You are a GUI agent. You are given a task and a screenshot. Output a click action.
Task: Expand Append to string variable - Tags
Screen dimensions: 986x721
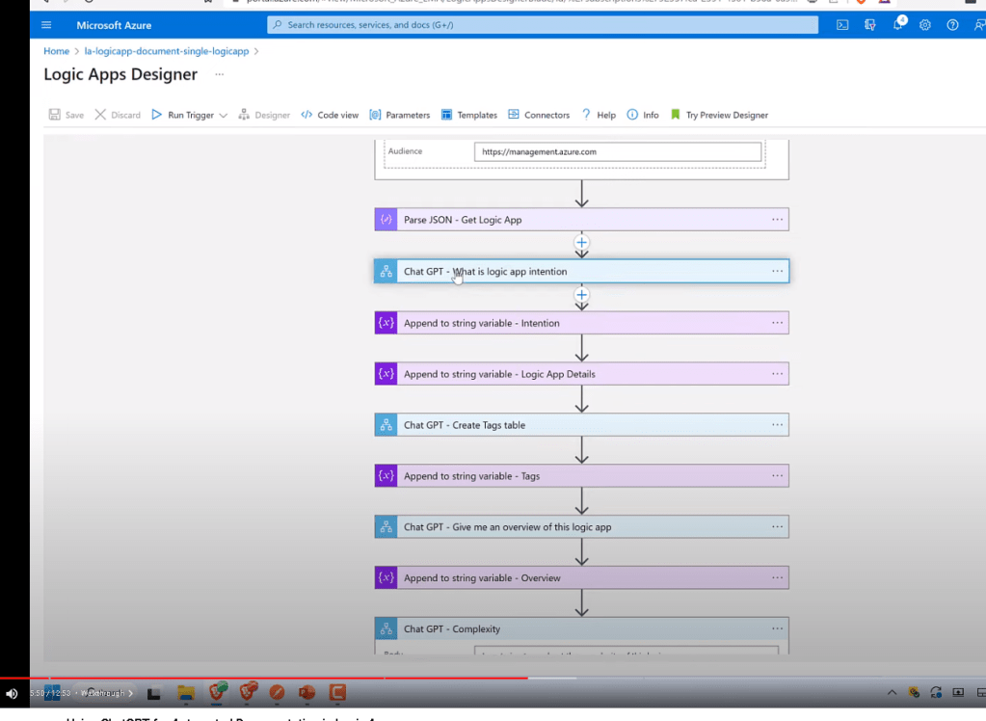point(581,475)
